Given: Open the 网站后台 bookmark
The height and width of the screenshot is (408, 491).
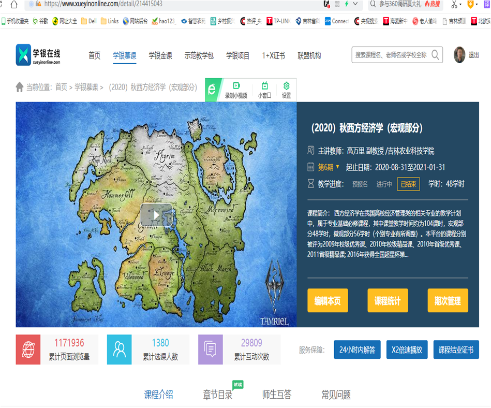Looking at the screenshot, I should (135, 21).
